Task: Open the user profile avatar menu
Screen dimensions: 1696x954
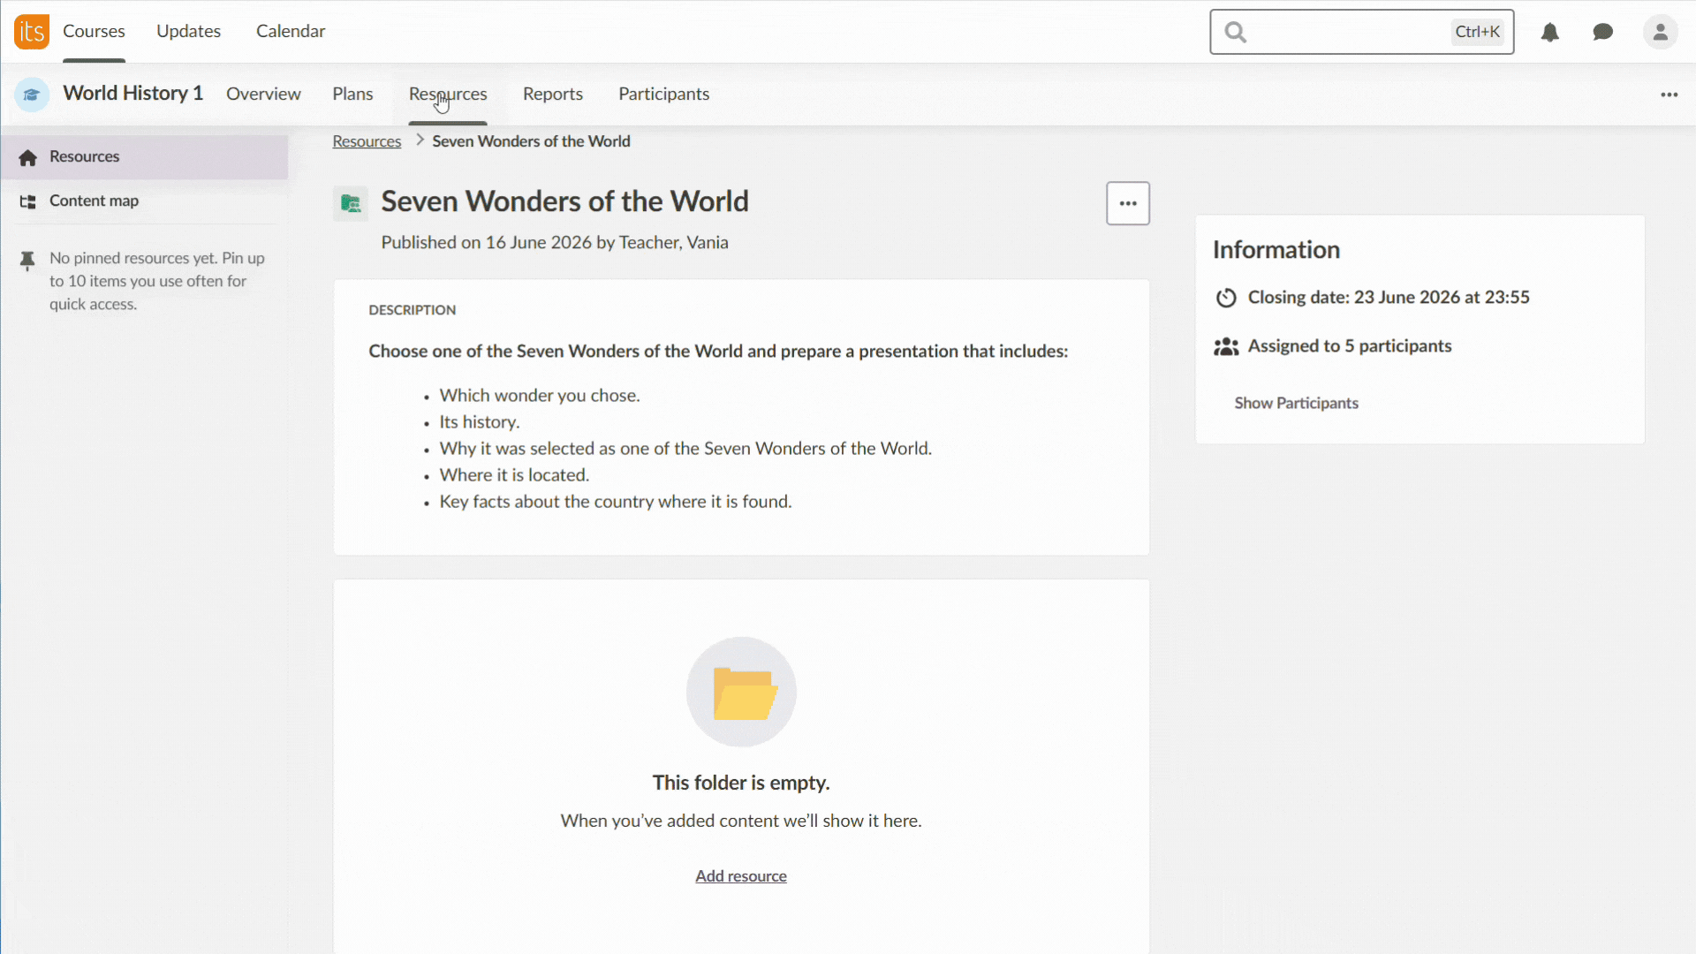Action: click(x=1661, y=33)
